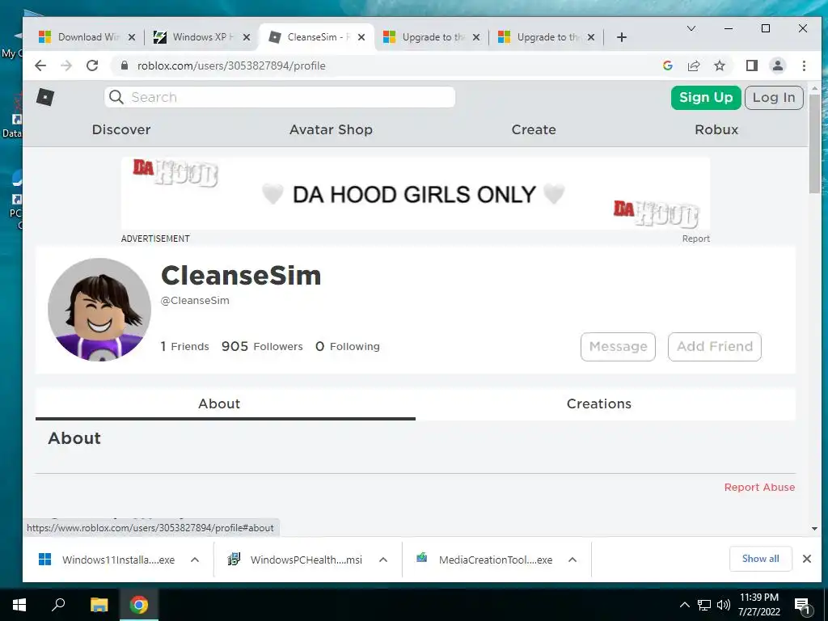Screen dimensions: 828x621
Task: Open File Explorer from taskbar
Action: pyautogui.click(x=99, y=605)
